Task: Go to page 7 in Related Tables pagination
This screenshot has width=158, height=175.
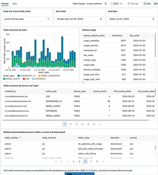Action: [x=91, y=161]
